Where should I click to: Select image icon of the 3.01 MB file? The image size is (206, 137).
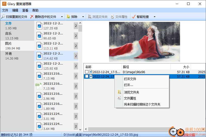[39, 116]
